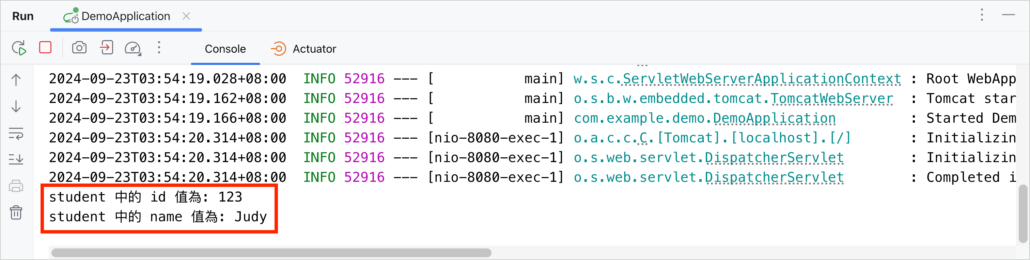Take a thread dump with camera icon
Screen dimensions: 1030x260
click(x=79, y=48)
